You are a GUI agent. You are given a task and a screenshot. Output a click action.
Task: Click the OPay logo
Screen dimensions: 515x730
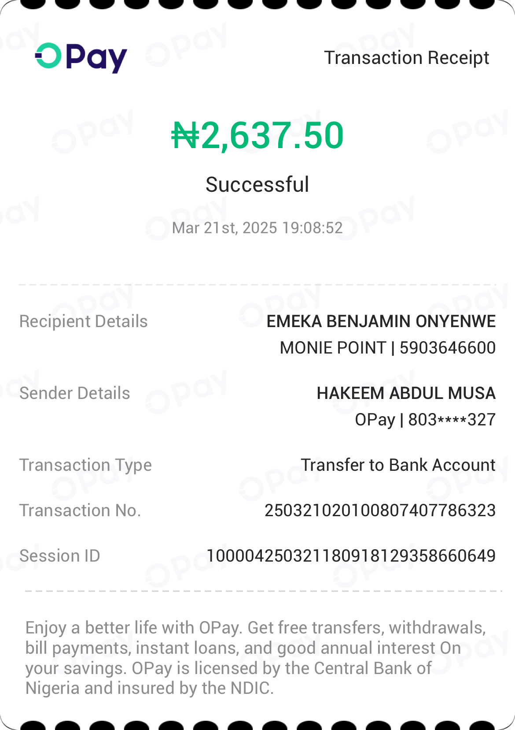click(81, 57)
